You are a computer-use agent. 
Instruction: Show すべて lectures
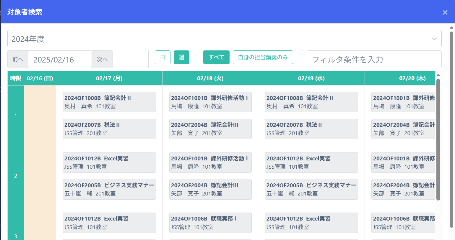tap(216, 57)
